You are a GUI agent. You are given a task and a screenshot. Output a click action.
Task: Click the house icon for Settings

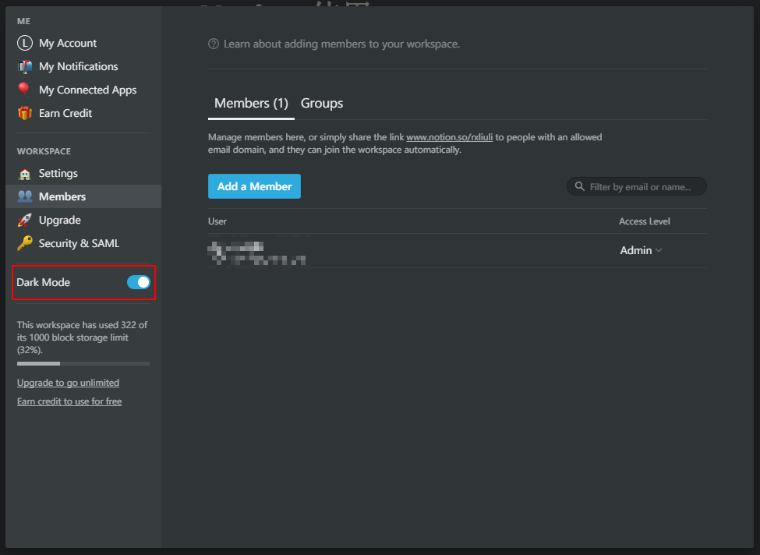click(25, 174)
